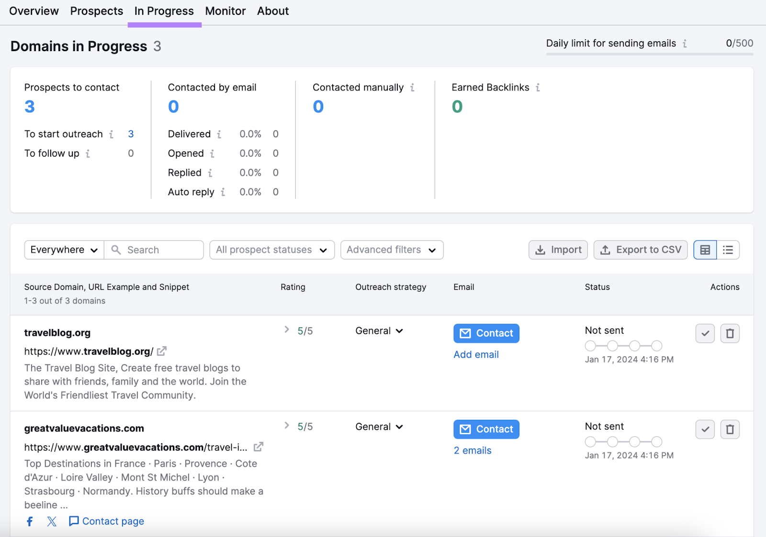
Task: Open the Everywhere filter dropdown
Action: pyautogui.click(x=63, y=250)
